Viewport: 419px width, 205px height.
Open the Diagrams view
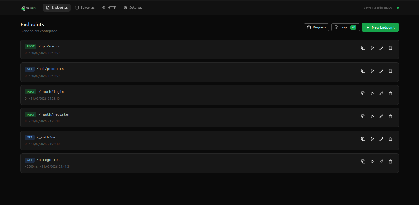316,27
